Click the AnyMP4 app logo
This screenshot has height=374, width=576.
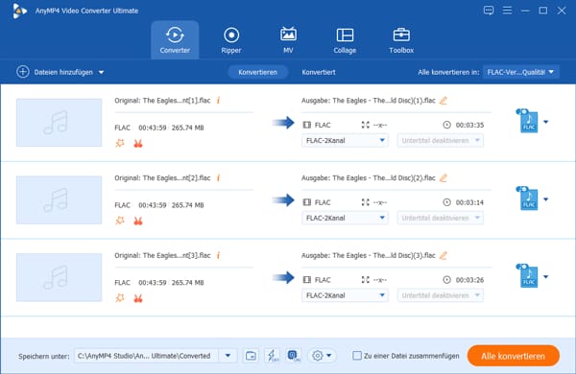(19, 11)
